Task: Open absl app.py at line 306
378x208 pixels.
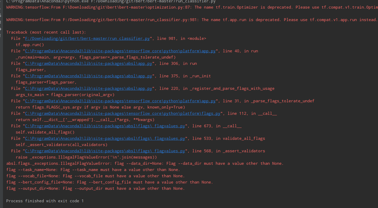Action: (x=88, y=63)
